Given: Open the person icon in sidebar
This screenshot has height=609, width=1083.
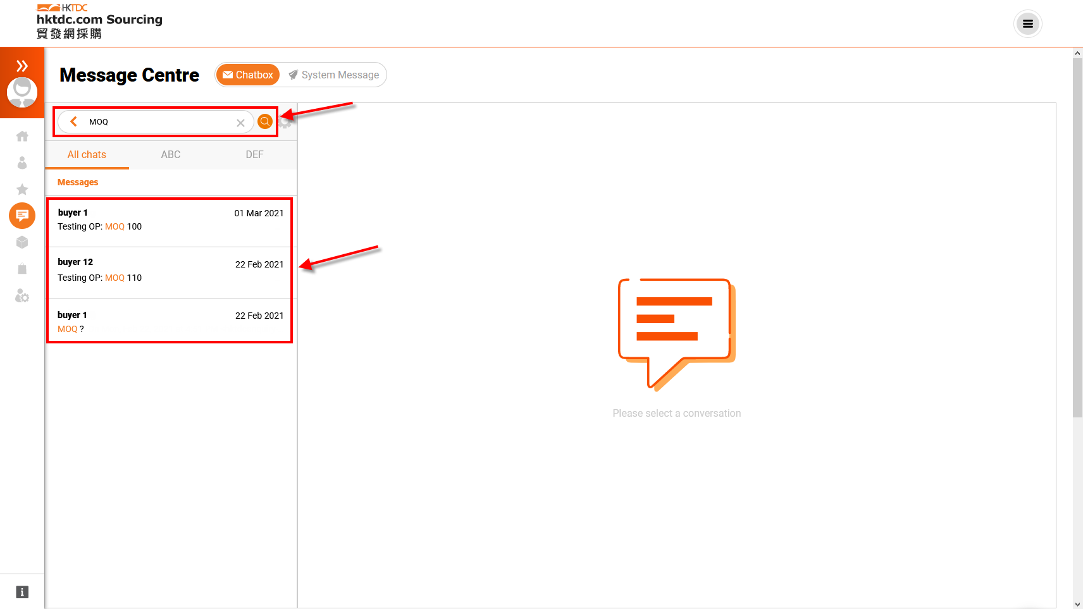Looking at the screenshot, I should point(22,163).
